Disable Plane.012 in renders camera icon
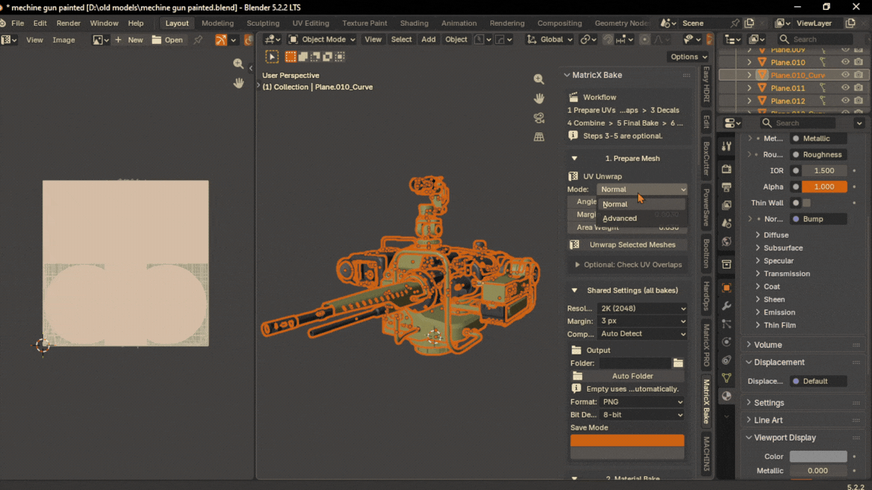This screenshot has width=872, height=490. point(858,101)
